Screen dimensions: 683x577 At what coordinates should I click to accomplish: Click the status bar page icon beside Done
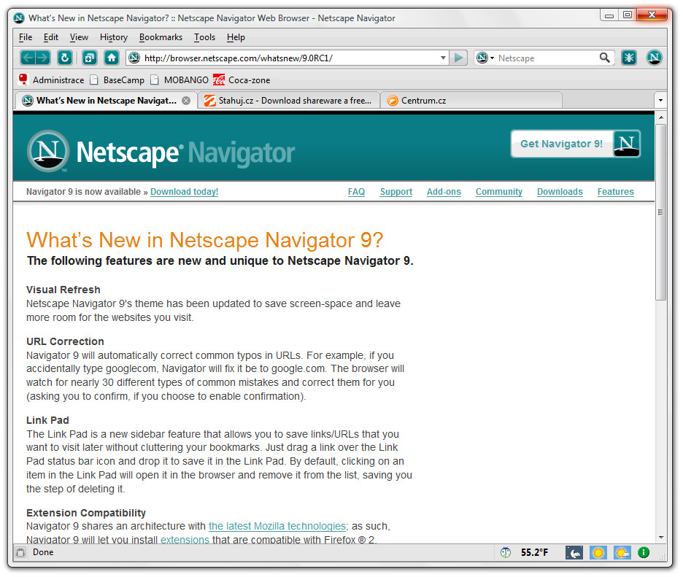click(x=20, y=553)
